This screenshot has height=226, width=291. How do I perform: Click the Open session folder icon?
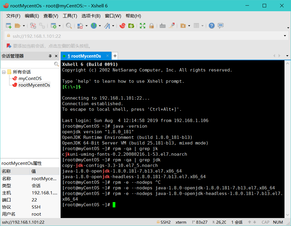(x=17, y=26)
